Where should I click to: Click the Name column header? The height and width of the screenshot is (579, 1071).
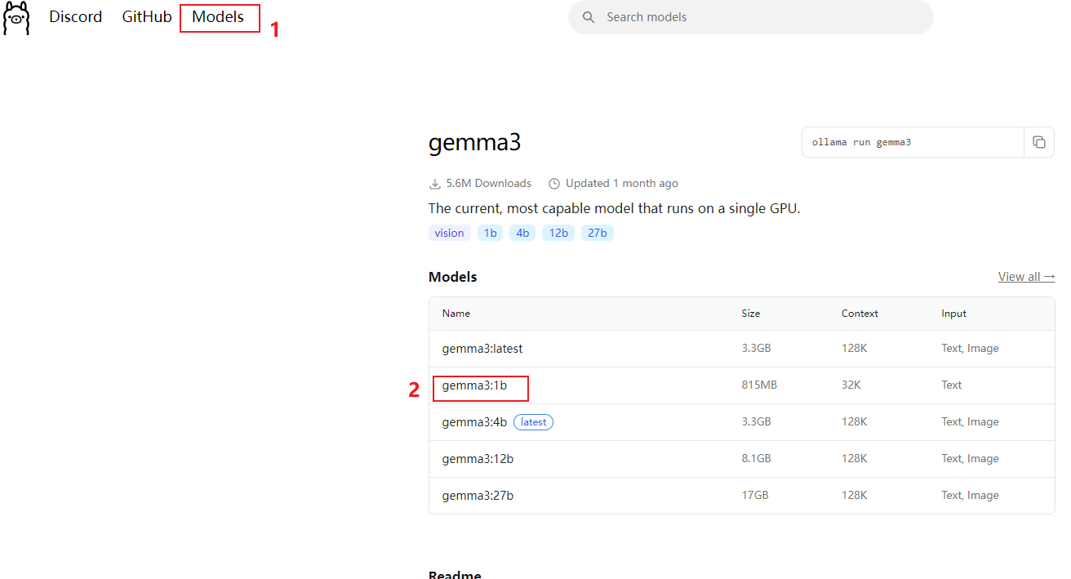point(456,314)
